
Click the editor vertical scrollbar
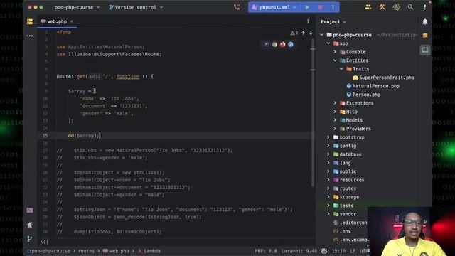coord(313,113)
